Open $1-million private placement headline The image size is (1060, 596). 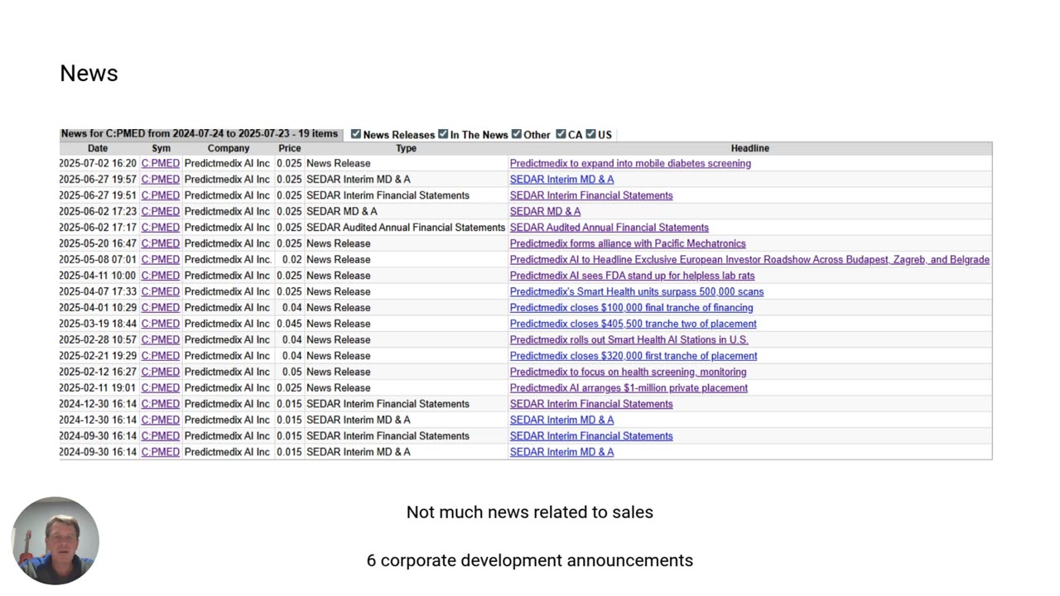click(x=629, y=387)
